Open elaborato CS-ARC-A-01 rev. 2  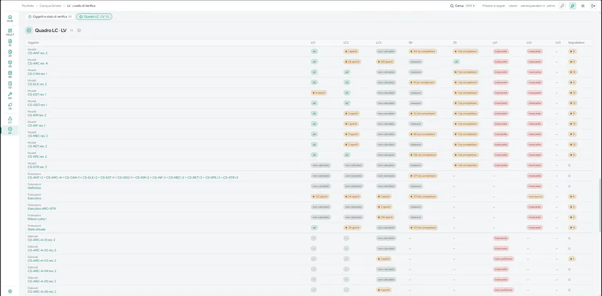pyautogui.click(x=41, y=240)
